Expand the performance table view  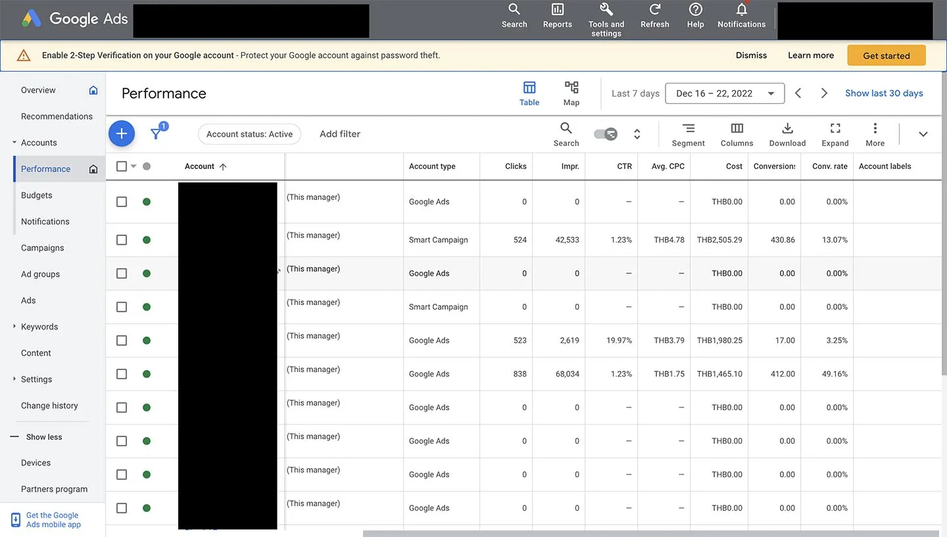835,134
